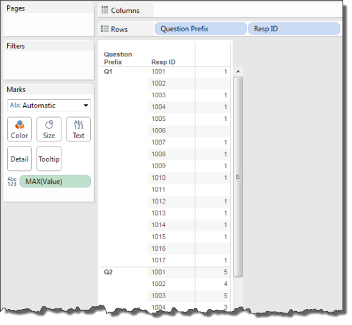Viewport: 352px width, 325px height.
Task: Select the Resp ID pill on Rows
Action: click(294, 29)
